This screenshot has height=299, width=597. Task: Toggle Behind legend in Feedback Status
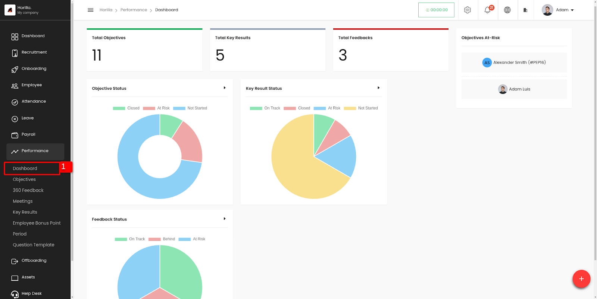pyautogui.click(x=162, y=239)
